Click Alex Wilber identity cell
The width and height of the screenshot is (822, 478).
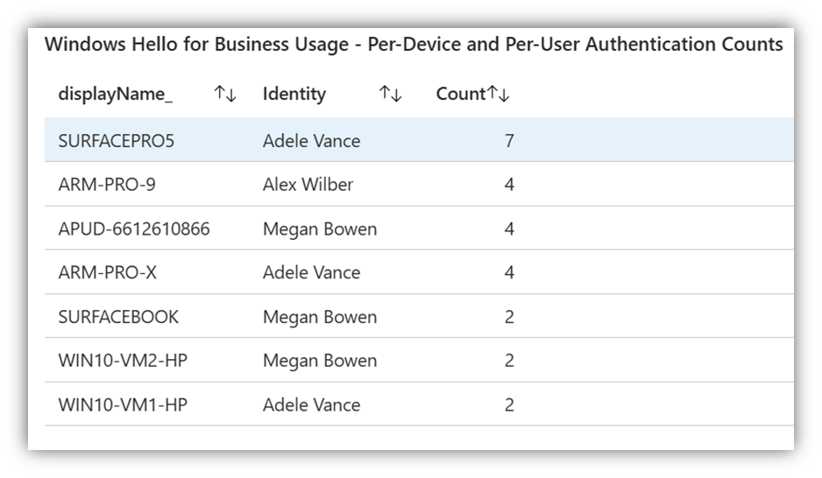pyautogui.click(x=308, y=185)
